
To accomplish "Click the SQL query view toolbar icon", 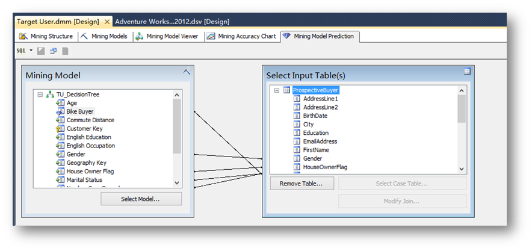I will pos(21,51).
